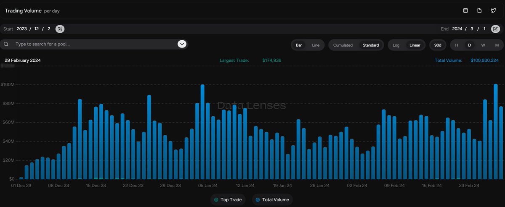Click the $60M y-axis label
Screen dimensions: 505x207
tap(8, 122)
